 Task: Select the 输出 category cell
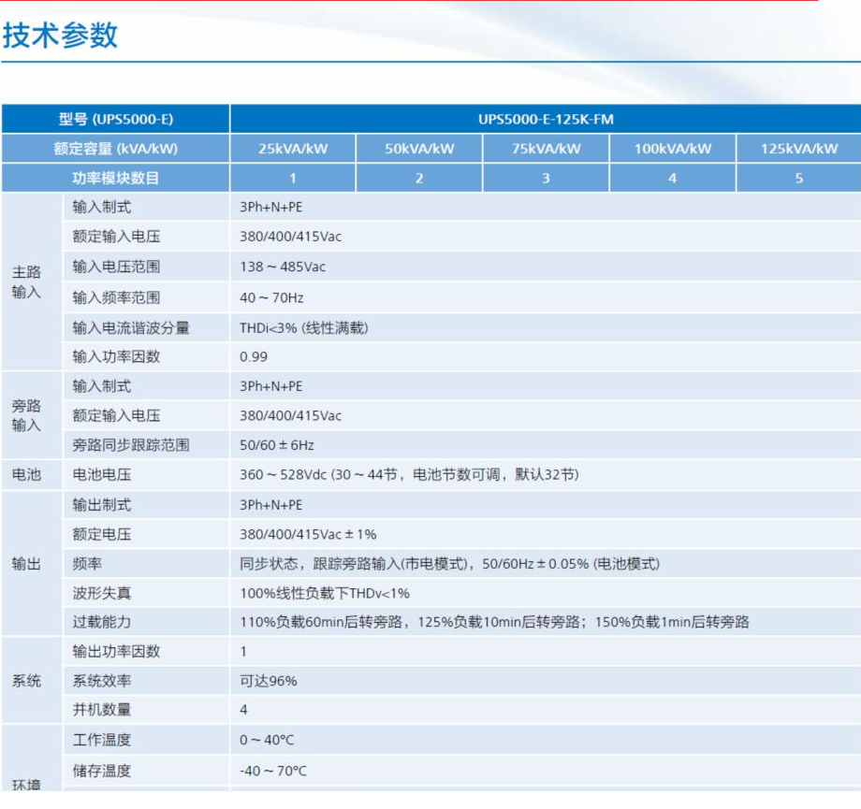(x=31, y=564)
